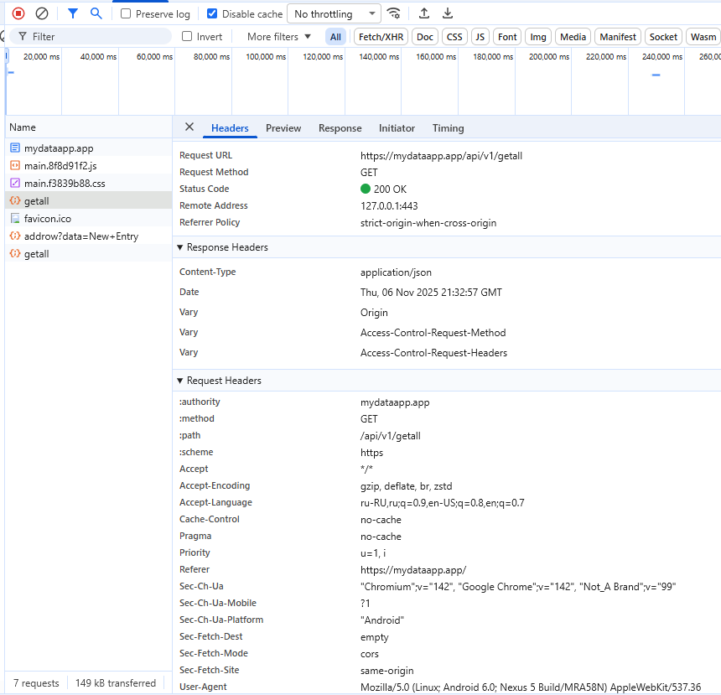This screenshot has width=721, height=695.
Task: Switch to the Preview tab
Action: click(283, 128)
